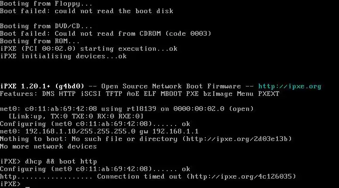Click the Features list line
The width and height of the screenshot is (339, 188).
click(x=140, y=94)
